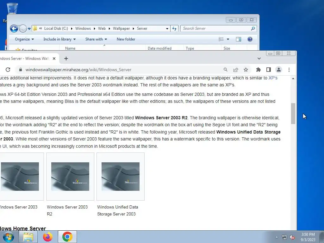This screenshot has height=243, width=324.
Task: Follow the XP's link in the article
Action: point(273,78)
